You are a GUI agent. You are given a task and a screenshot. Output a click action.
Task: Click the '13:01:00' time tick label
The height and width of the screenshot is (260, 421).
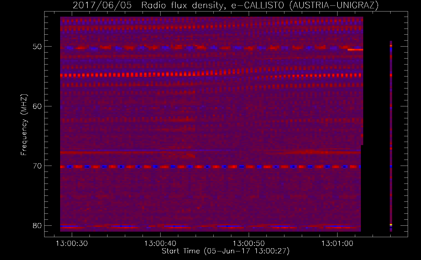pos(337,244)
